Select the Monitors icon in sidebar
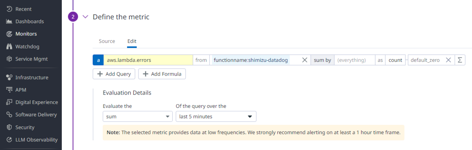This screenshot has width=472, height=150. click(x=9, y=34)
